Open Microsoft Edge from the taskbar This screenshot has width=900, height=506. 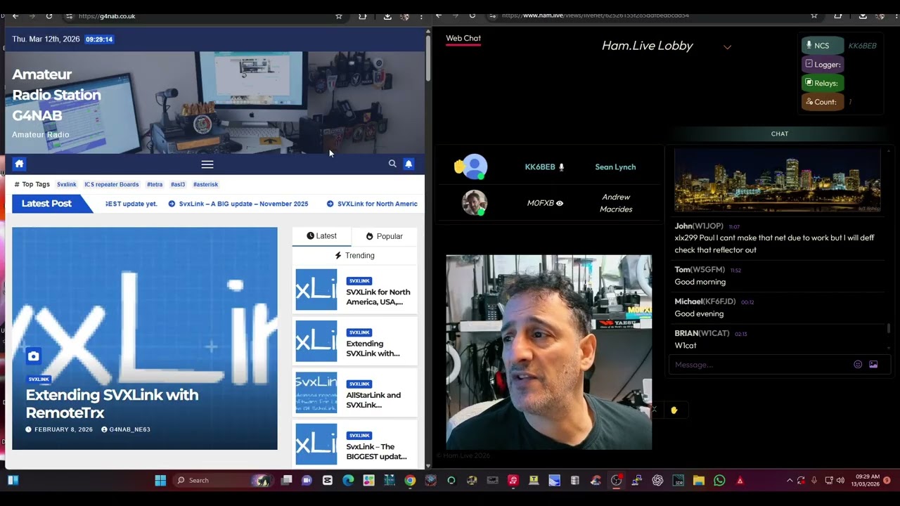(x=348, y=481)
